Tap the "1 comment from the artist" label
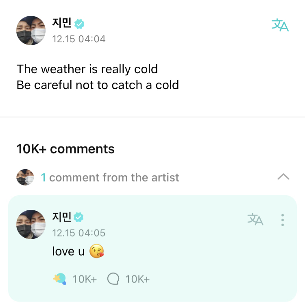Image resolution: width=305 pixels, height=308 pixels. [110, 177]
